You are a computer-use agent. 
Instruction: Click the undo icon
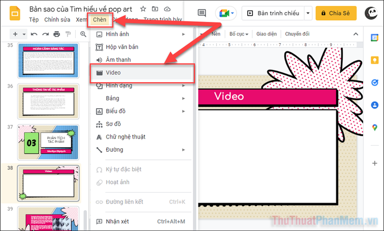[x=34, y=34]
